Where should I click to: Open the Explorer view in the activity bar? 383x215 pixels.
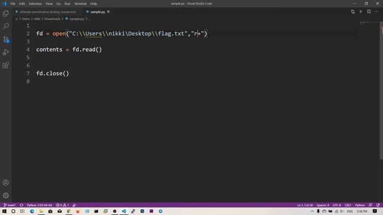point(6,13)
